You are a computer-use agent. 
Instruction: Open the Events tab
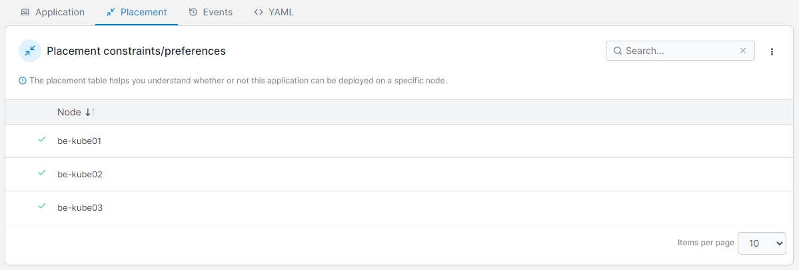pos(211,12)
